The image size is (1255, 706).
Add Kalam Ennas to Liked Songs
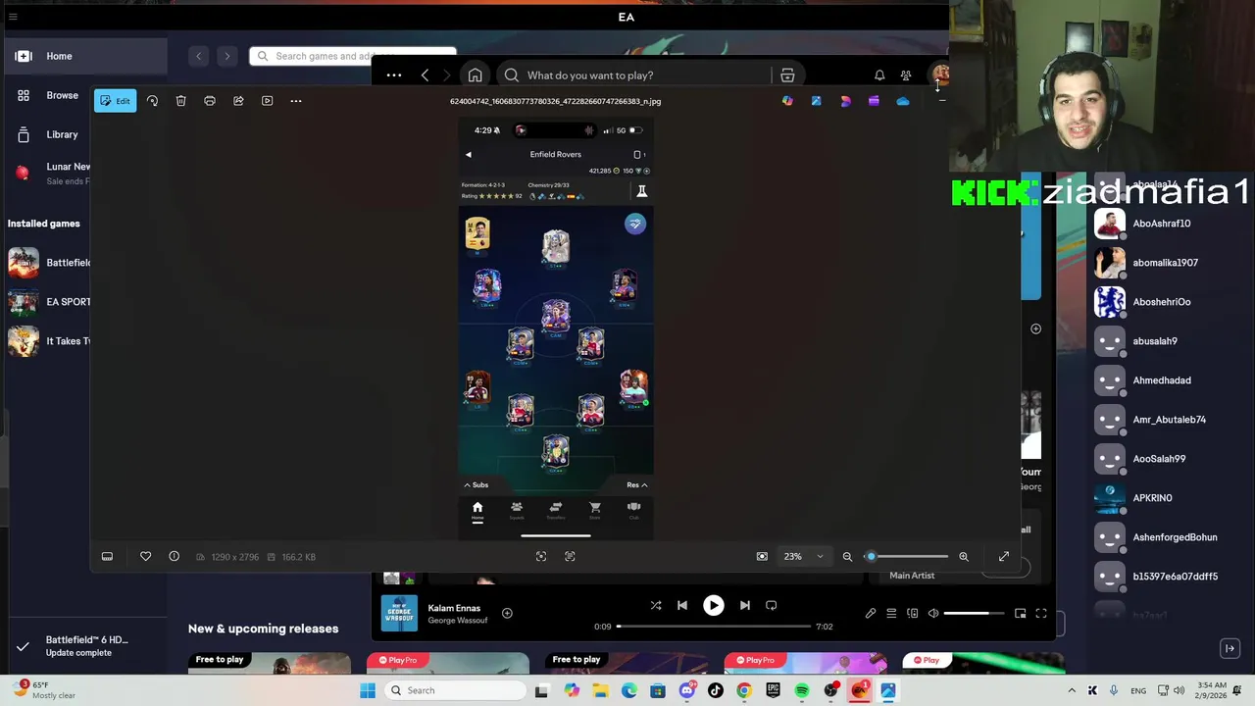(507, 614)
